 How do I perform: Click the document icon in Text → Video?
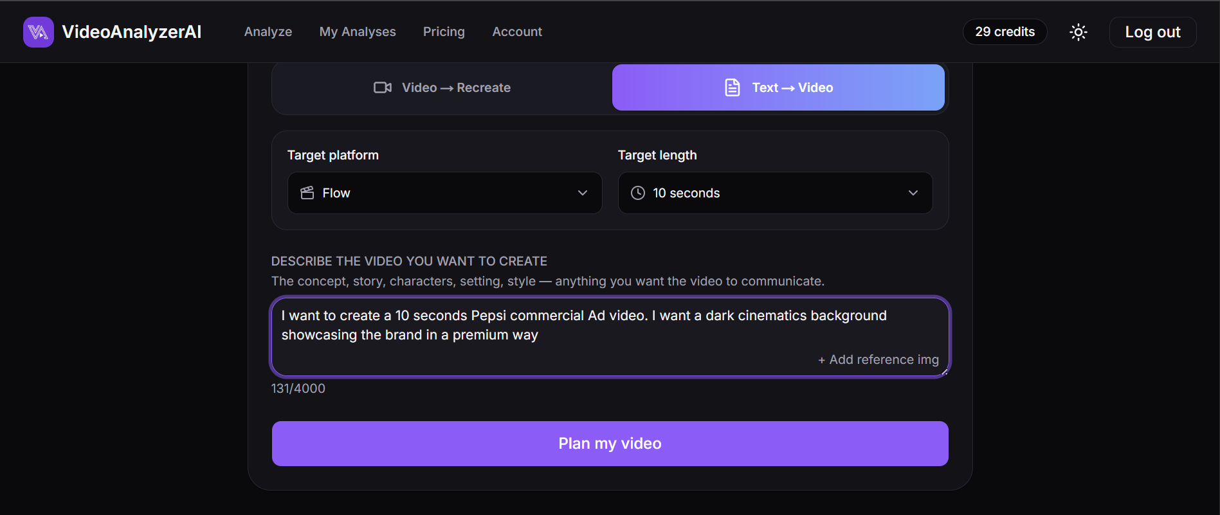pos(733,87)
